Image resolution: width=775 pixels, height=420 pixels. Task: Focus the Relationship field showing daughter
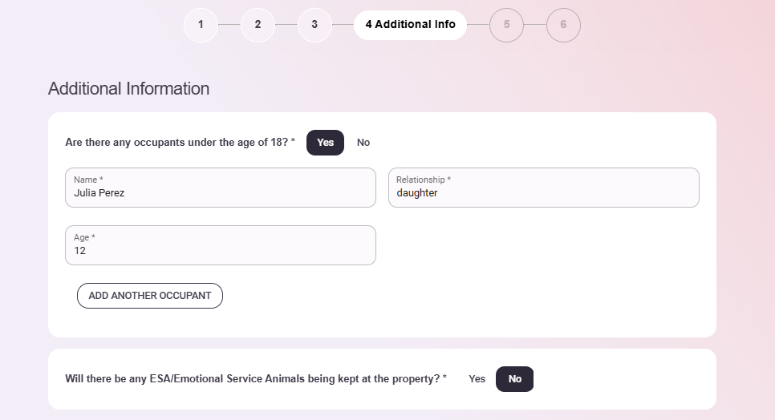pyautogui.click(x=543, y=193)
